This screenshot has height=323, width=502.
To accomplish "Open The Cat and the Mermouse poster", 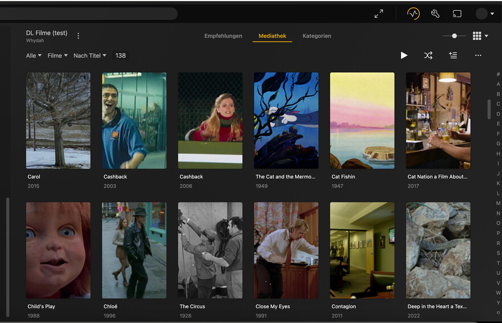I will (286, 120).
